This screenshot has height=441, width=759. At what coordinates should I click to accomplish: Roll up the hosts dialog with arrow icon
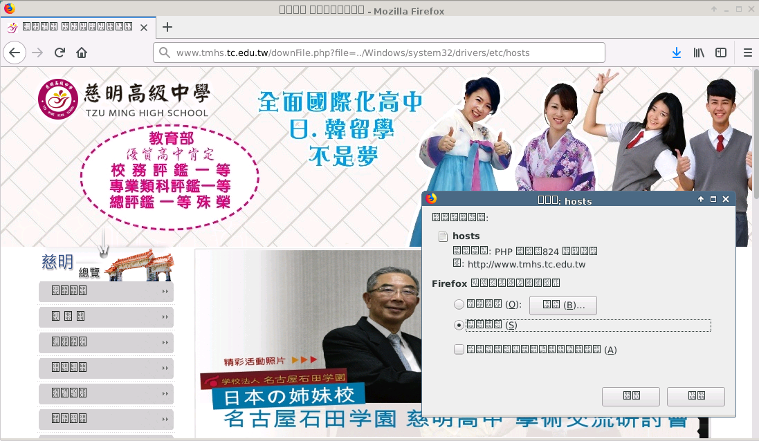(x=700, y=199)
